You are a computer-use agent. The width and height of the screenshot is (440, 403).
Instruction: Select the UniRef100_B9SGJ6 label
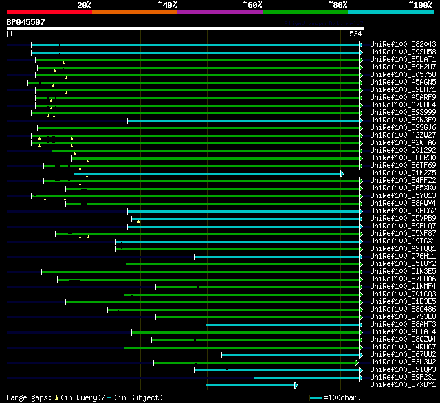(x=403, y=128)
